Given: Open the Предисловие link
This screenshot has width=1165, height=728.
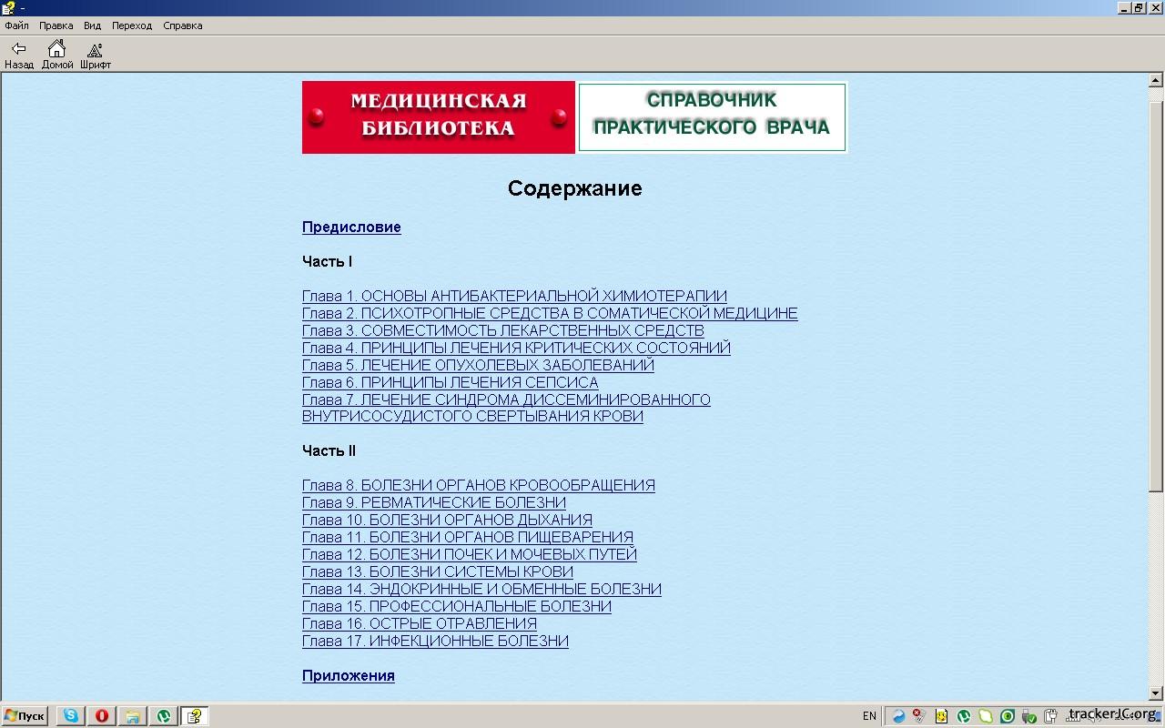Looking at the screenshot, I should pos(351,227).
